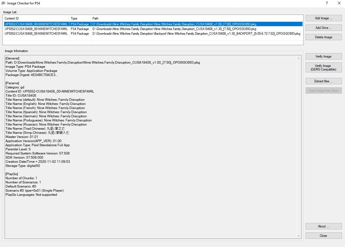Click the 'Scenario #0: type=0x01' line

pos(34,191)
